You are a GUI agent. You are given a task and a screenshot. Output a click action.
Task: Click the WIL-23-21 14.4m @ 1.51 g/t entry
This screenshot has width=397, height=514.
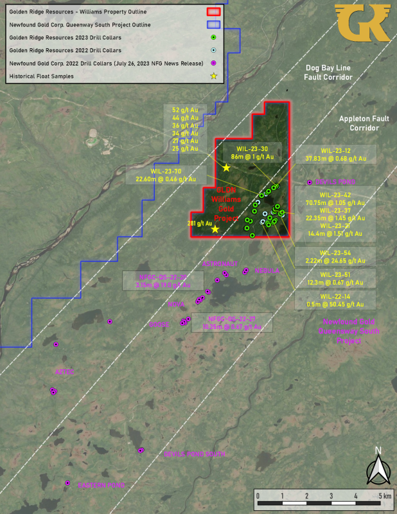(x=335, y=230)
